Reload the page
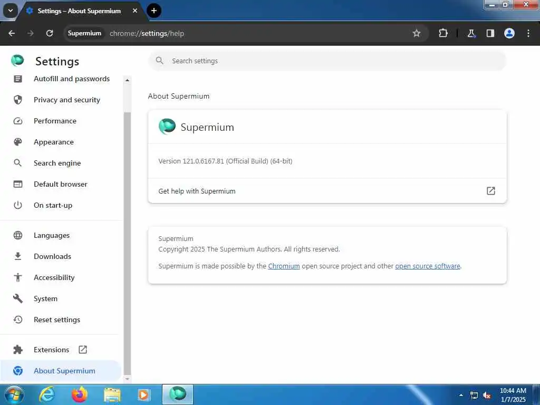540x405 pixels. click(50, 33)
